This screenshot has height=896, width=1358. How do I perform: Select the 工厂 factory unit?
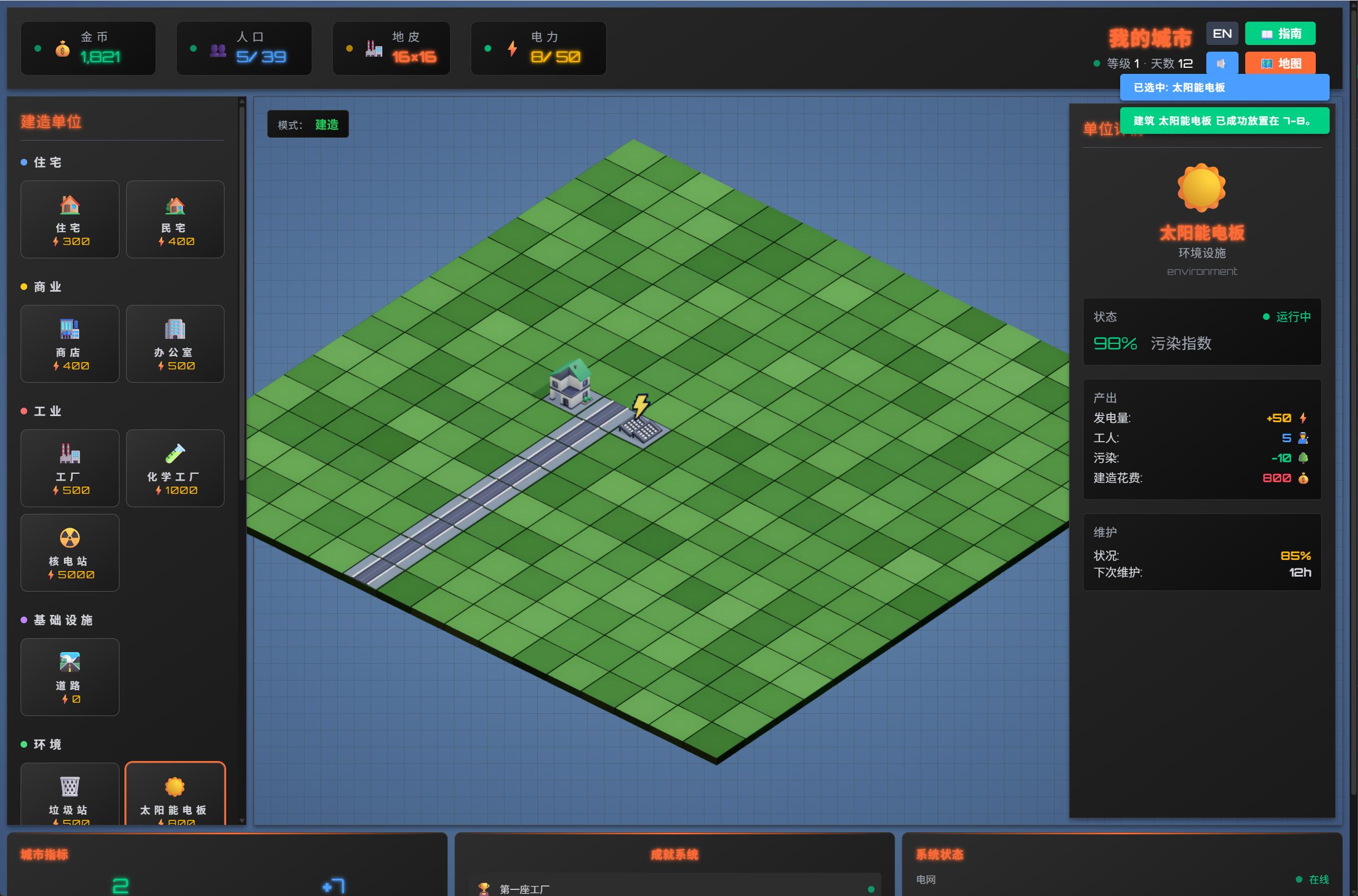click(x=69, y=468)
